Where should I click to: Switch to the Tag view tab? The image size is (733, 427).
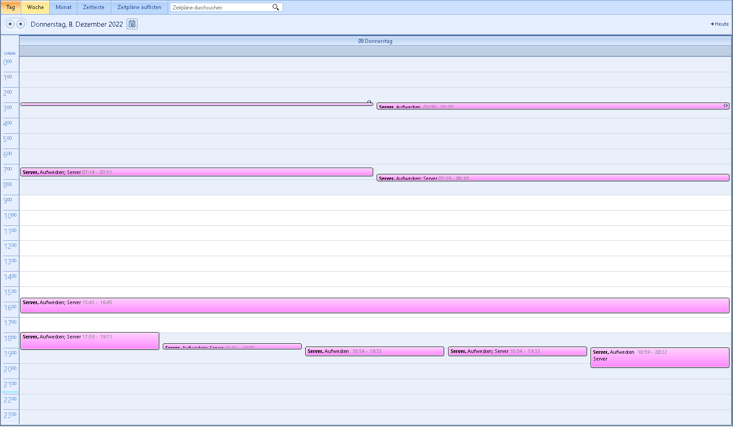click(10, 7)
